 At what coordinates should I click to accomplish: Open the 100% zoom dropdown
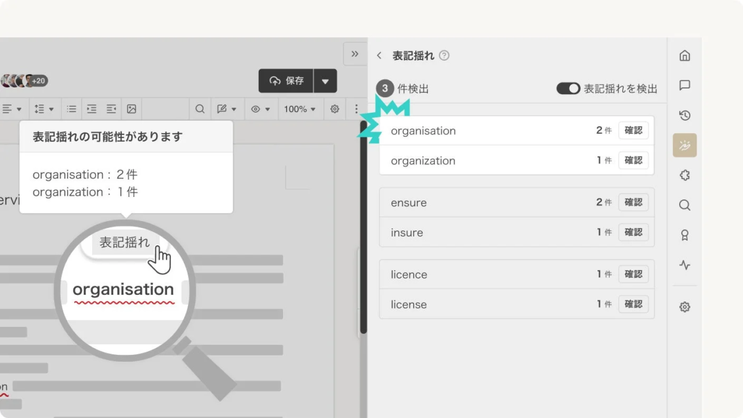300,109
